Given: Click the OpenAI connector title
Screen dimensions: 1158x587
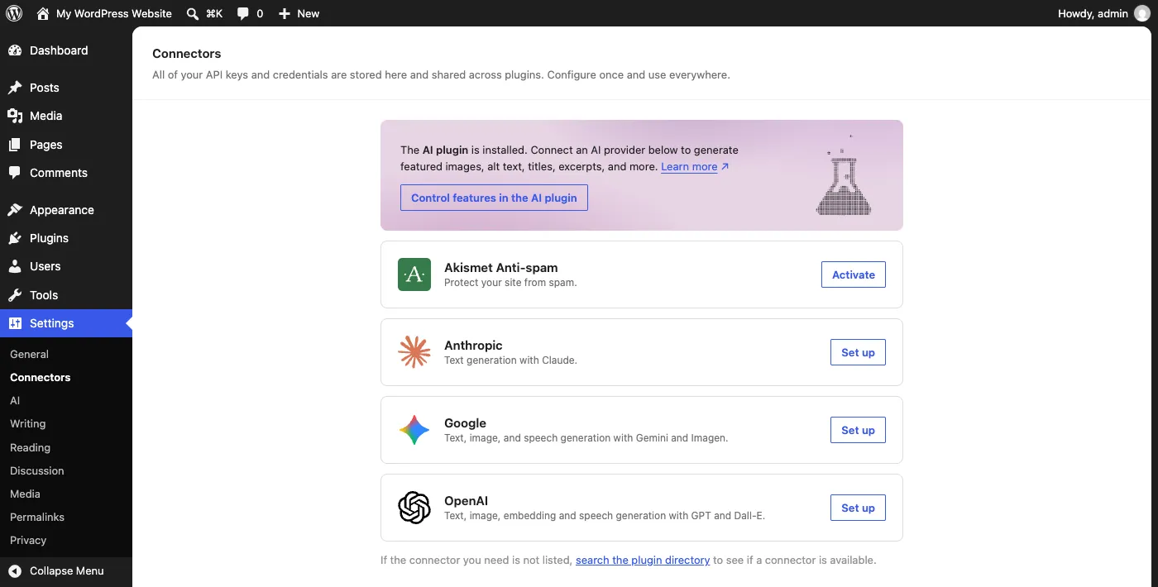Looking at the screenshot, I should coord(467,501).
